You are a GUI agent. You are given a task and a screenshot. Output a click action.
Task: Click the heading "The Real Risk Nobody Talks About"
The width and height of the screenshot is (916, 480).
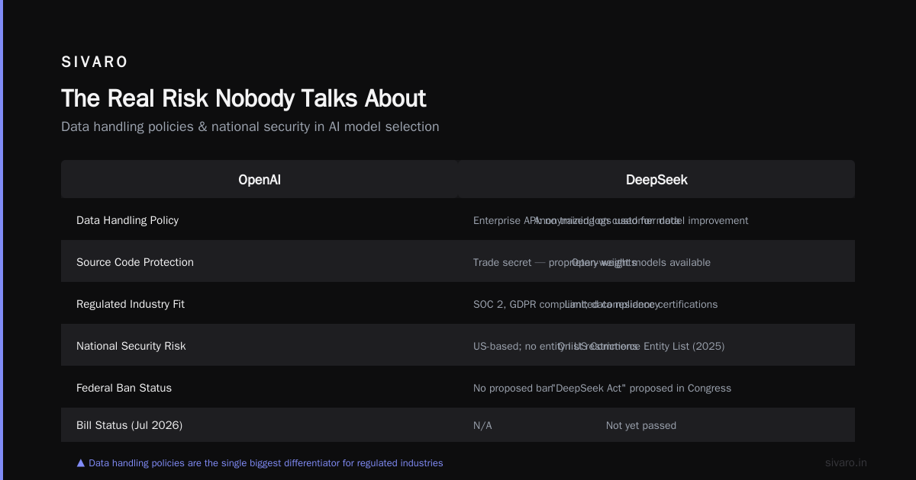tap(244, 98)
